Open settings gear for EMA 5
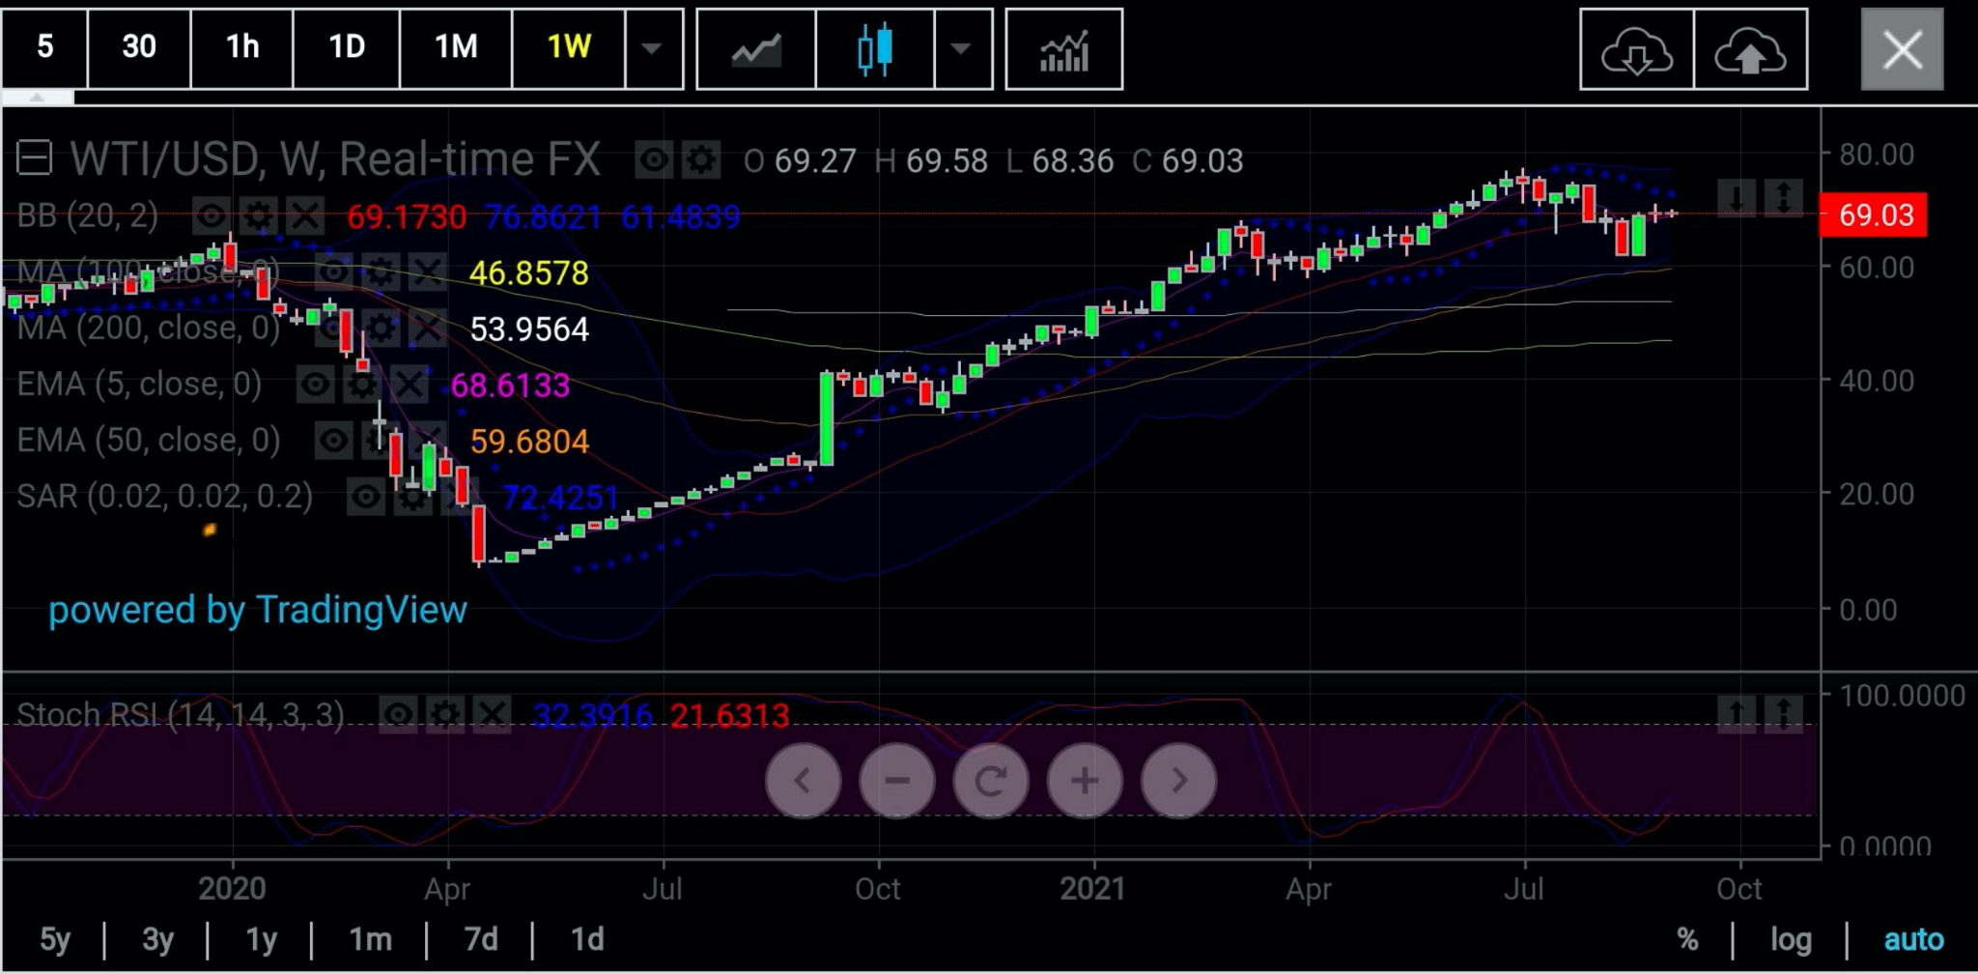The image size is (1978, 974). pos(362,386)
